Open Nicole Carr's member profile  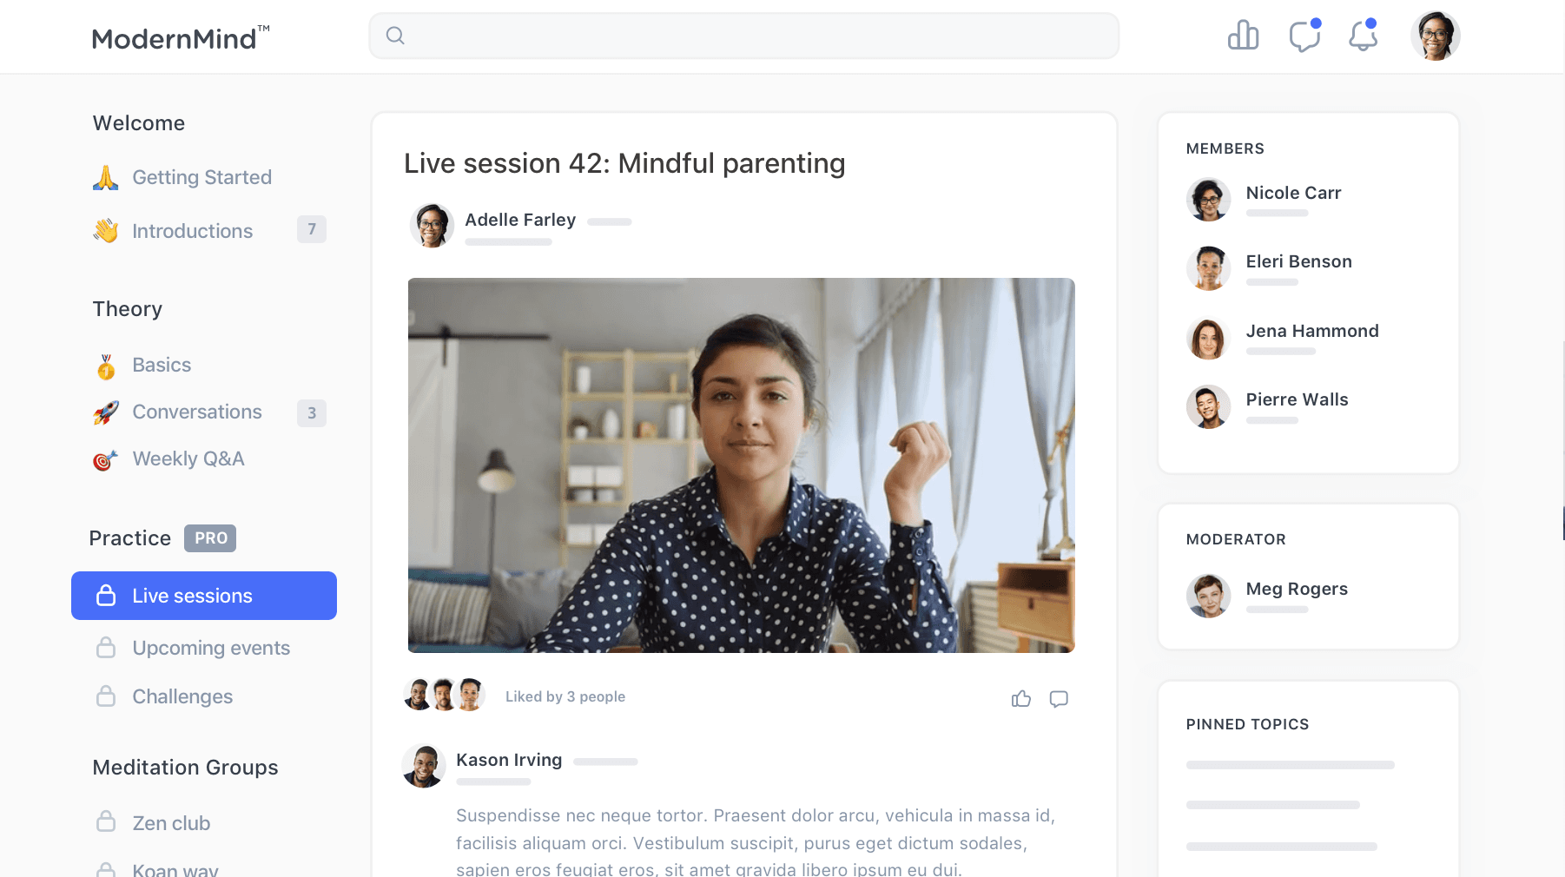[1293, 193]
